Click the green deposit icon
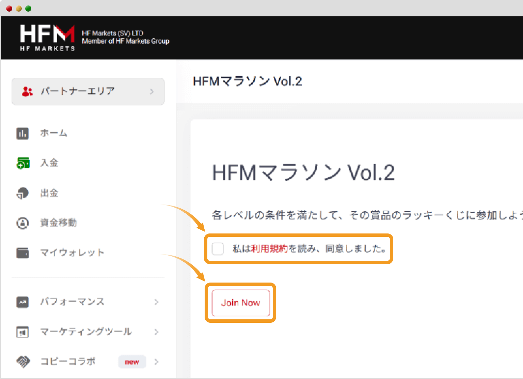This screenshot has width=523, height=379. [23, 163]
